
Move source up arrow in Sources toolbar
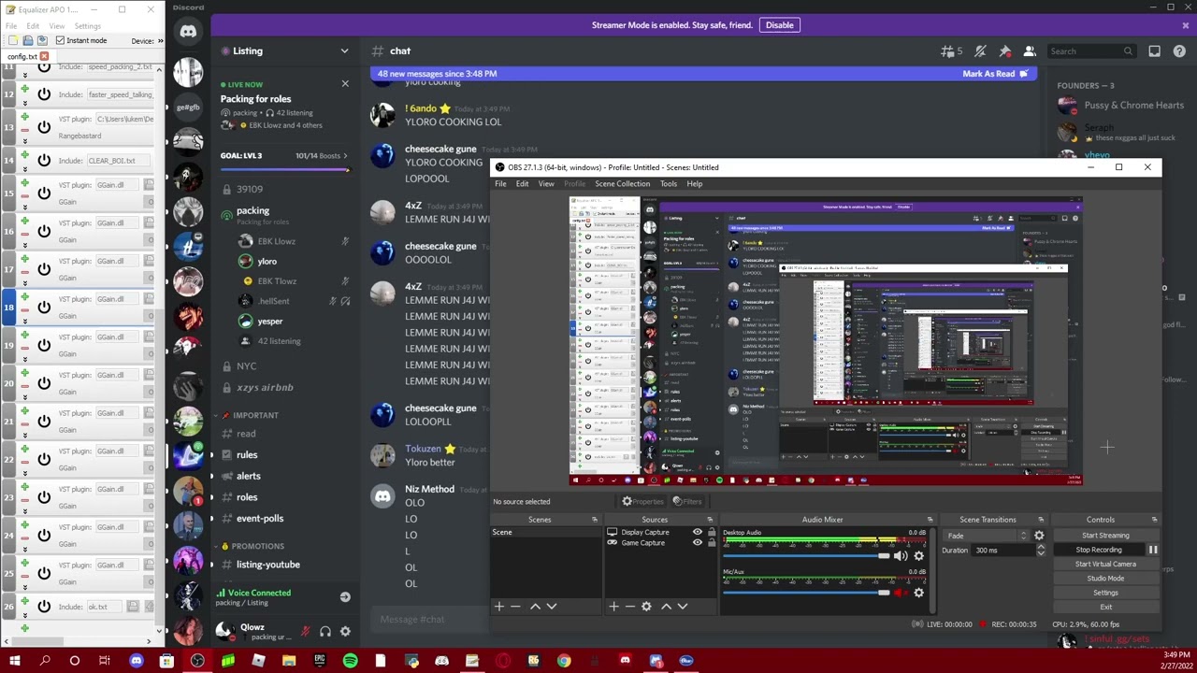[x=666, y=607]
